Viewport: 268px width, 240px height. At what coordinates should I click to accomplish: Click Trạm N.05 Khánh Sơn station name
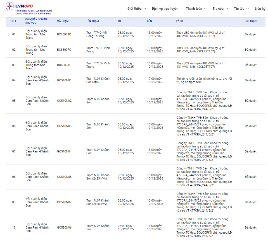(x=98, y=177)
